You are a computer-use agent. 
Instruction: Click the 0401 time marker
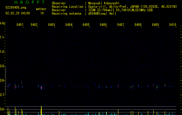point(20,25)
